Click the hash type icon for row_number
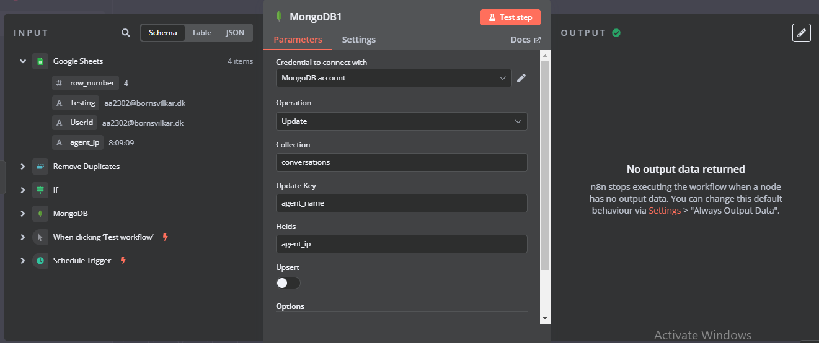 coord(59,83)
